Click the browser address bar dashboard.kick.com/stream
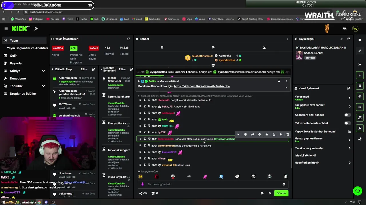 click(46, 12)
